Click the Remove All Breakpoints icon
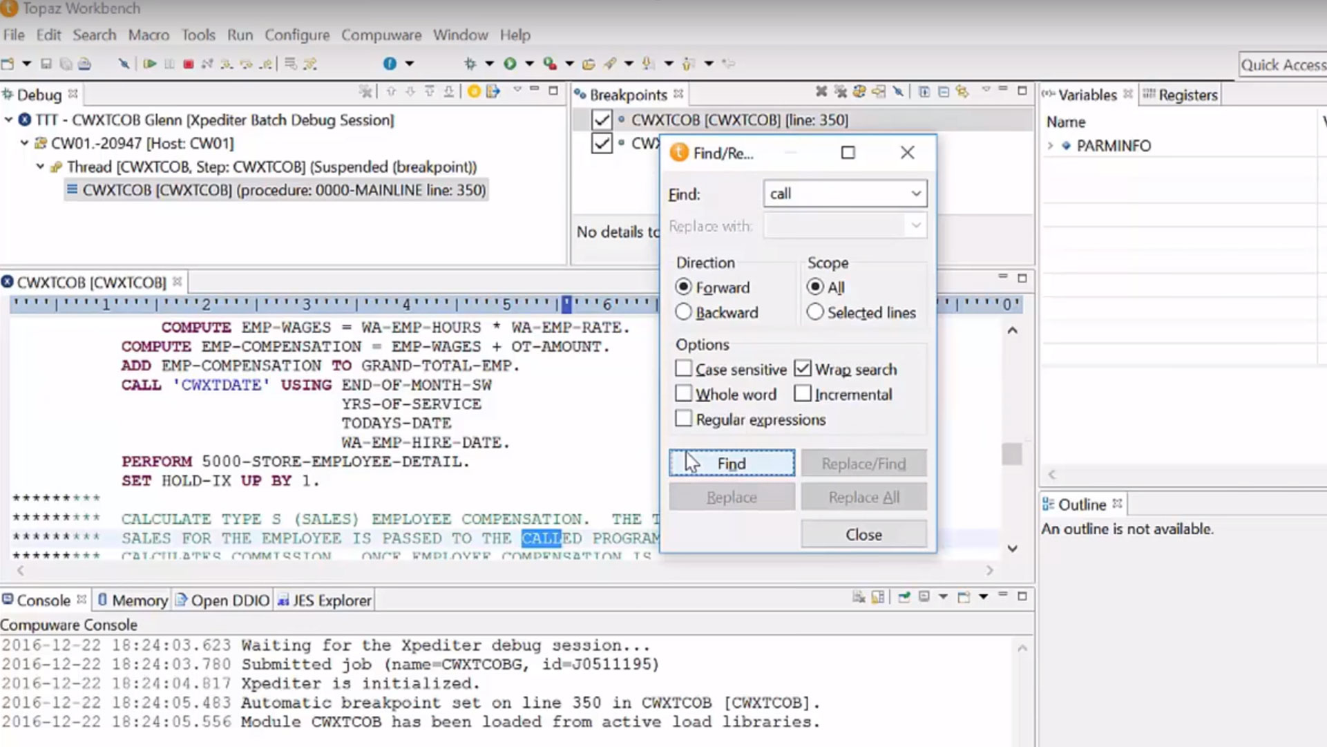The width and height of the screenshot is (1327, 747). pyautogui.click(x=840, y=92)
